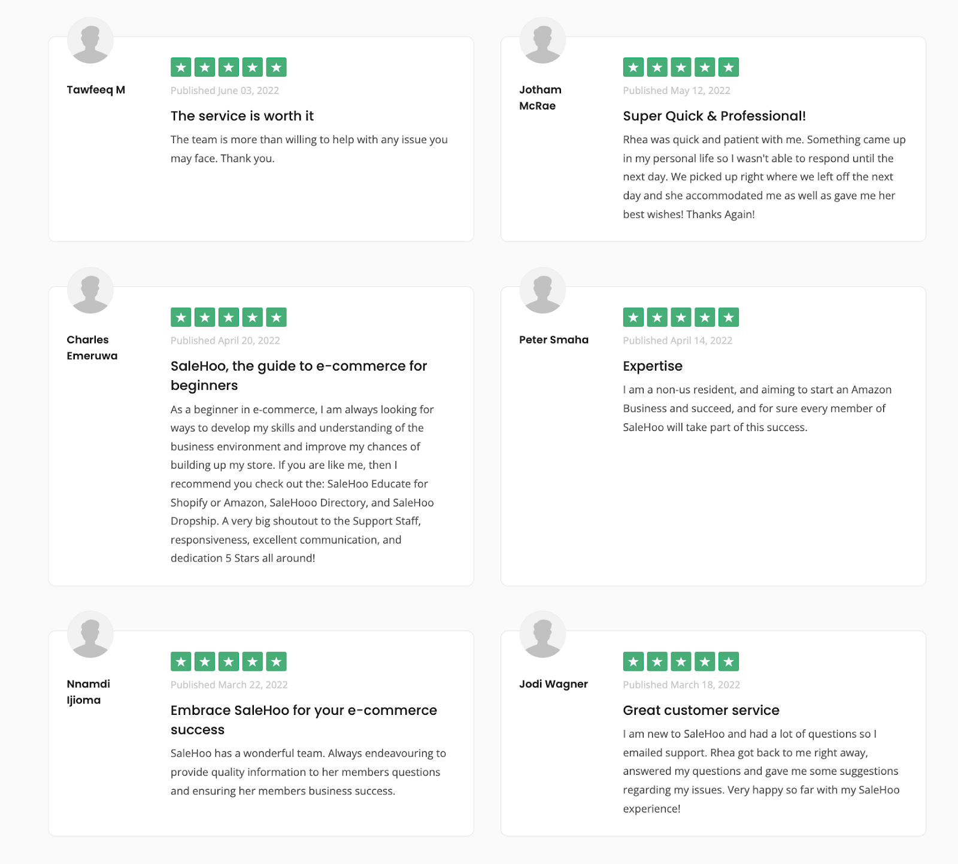Click Jodi Wagner's profile avatar
The width and height of the screenshot is (958, 864).
[x=542, y=635]
